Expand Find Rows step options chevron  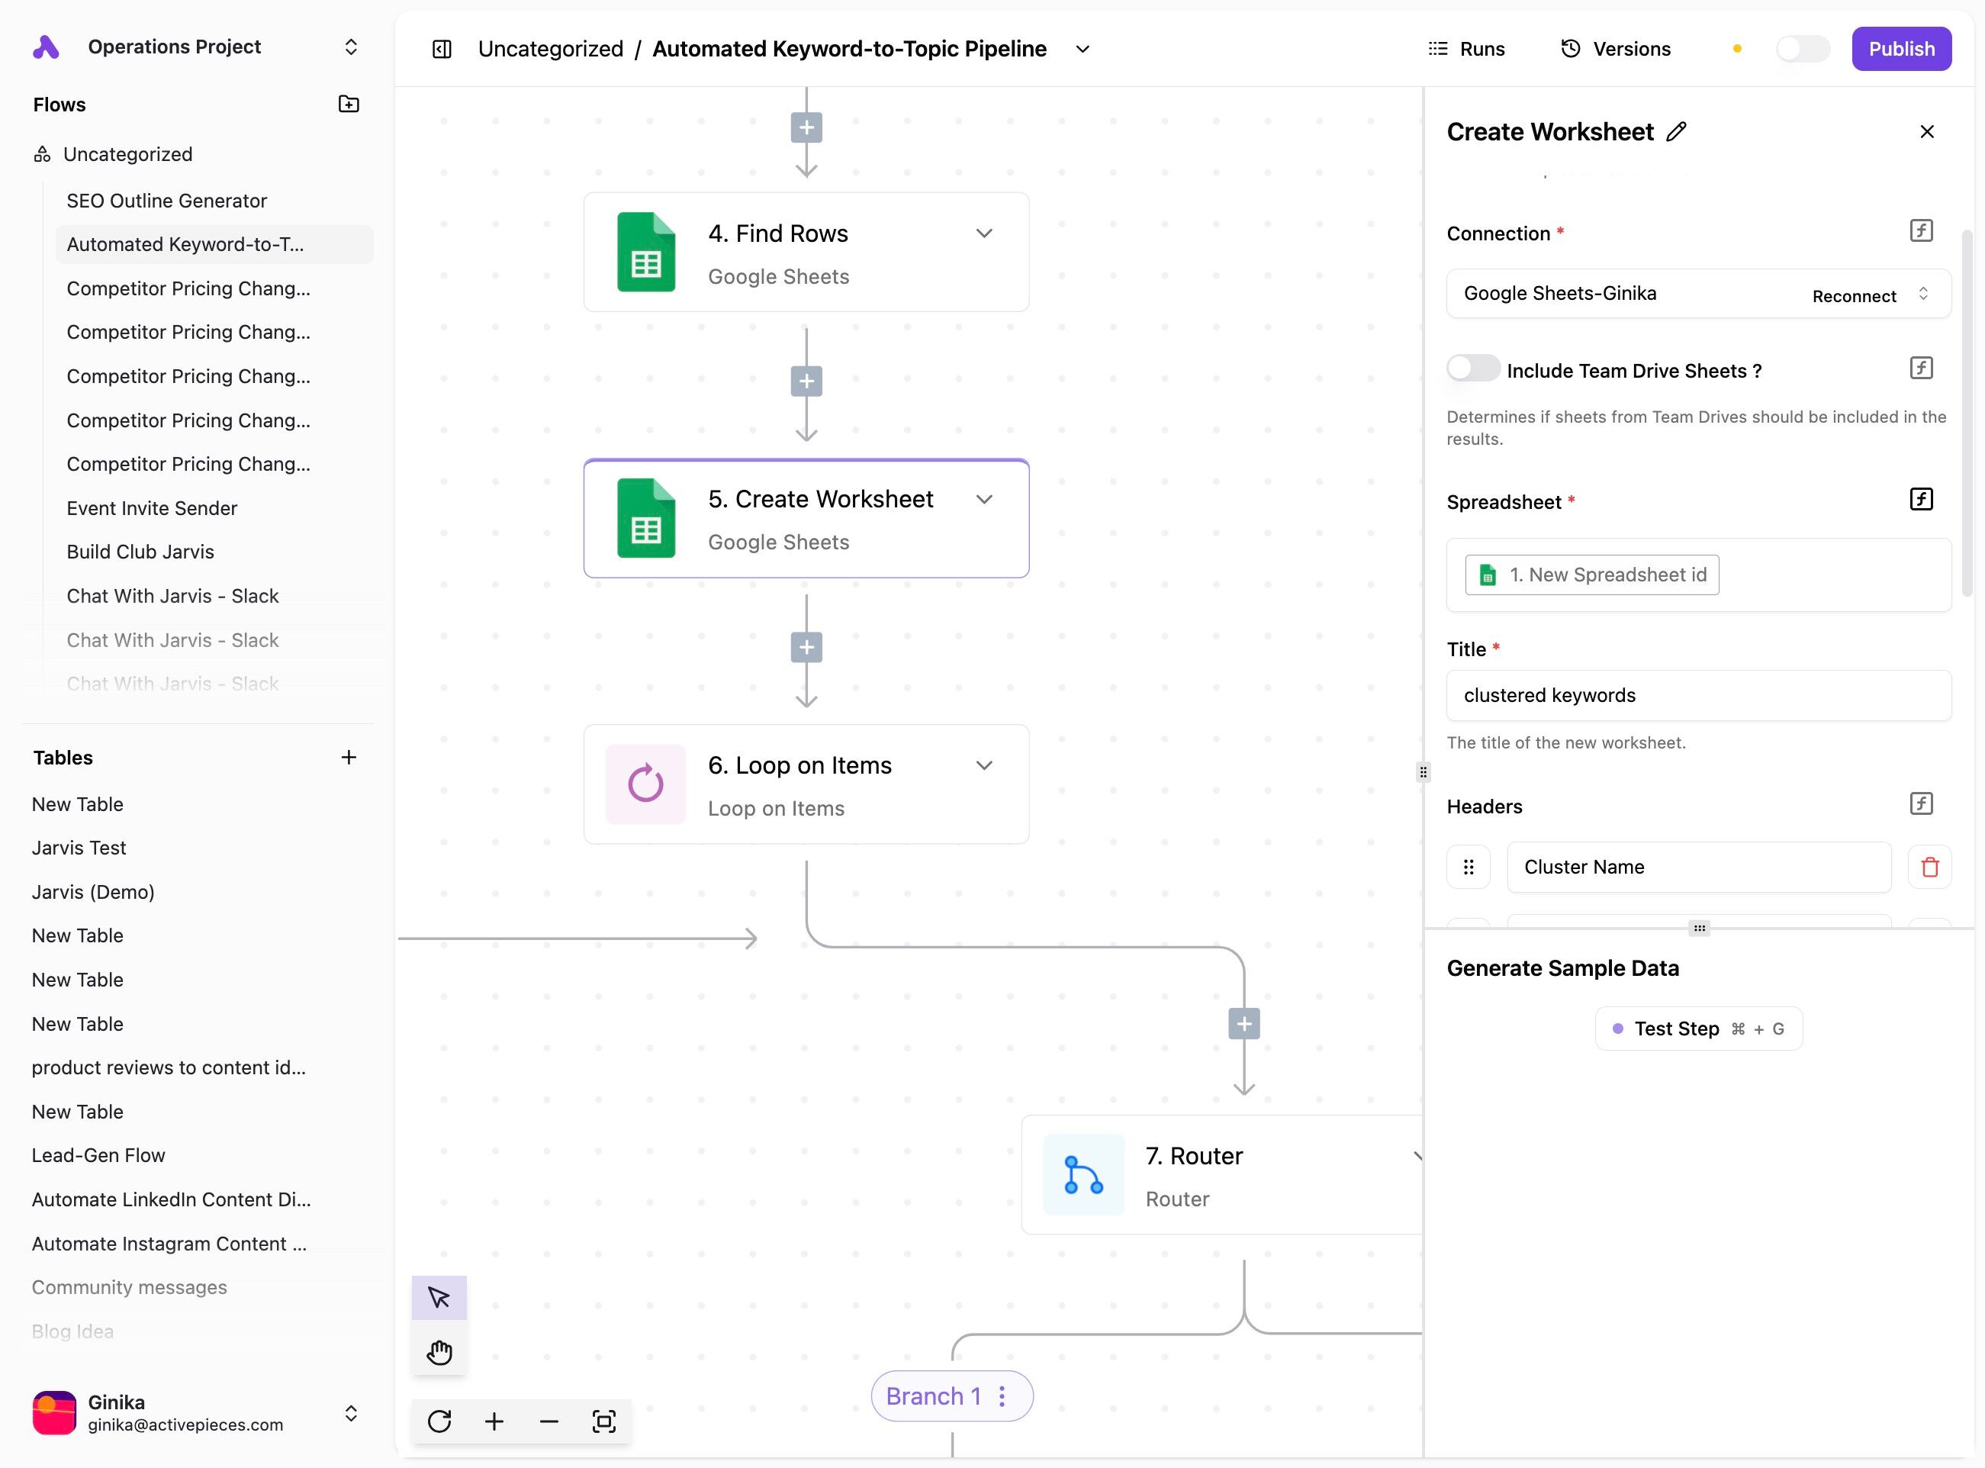pyautogui.click(x=983, y=233)
